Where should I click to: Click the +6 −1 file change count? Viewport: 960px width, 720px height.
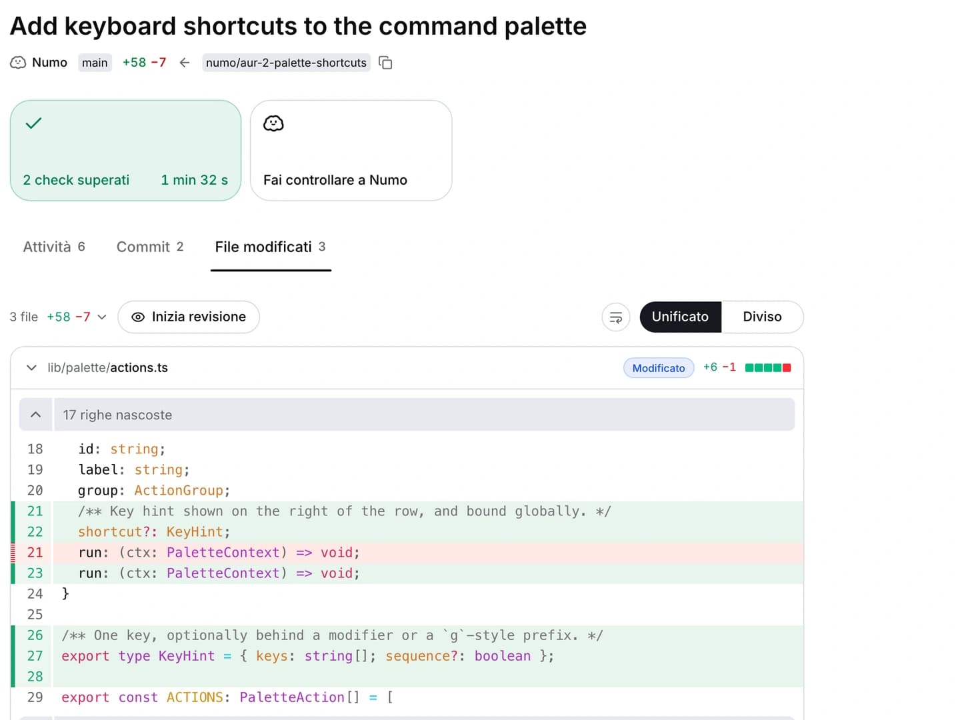pos(719,367)
